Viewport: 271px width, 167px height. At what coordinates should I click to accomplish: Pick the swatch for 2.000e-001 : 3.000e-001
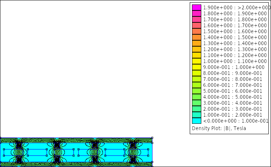coord(196,109)
